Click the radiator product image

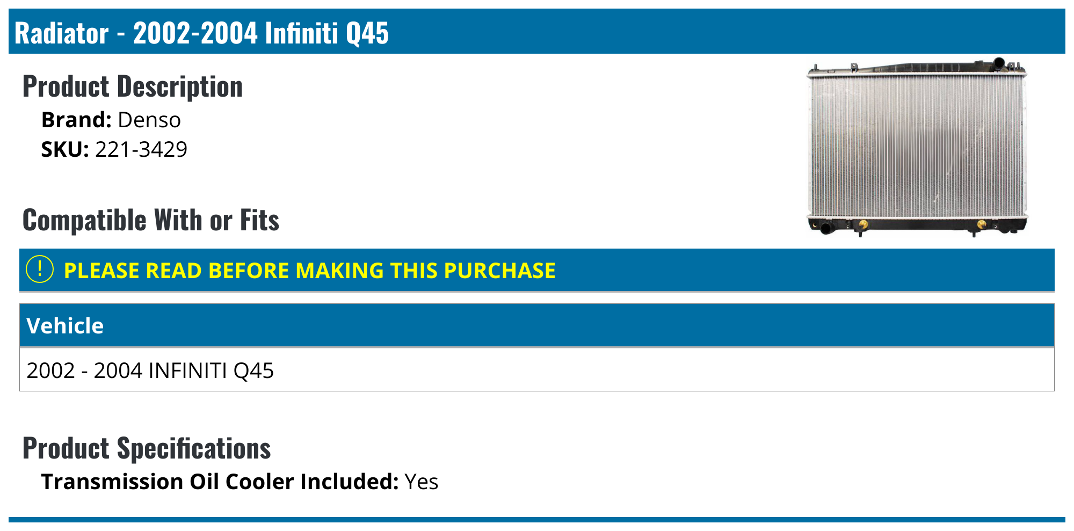(917, 148)
